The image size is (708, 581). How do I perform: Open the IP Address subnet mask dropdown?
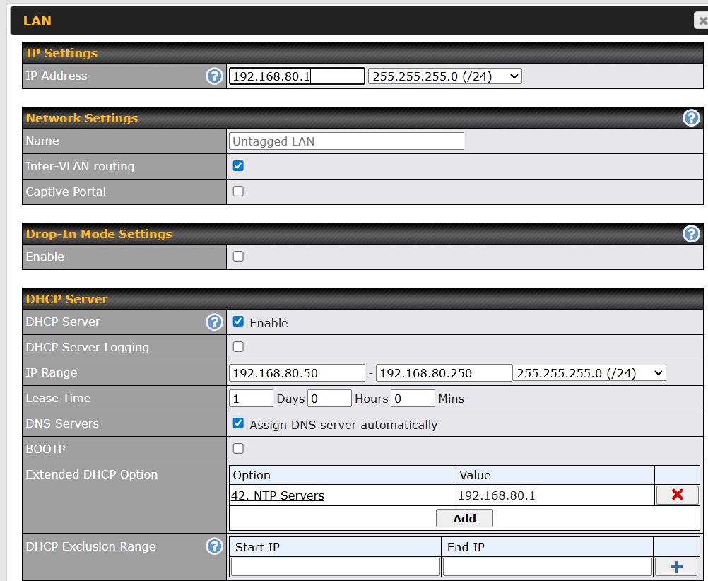[x=444, y=76]
